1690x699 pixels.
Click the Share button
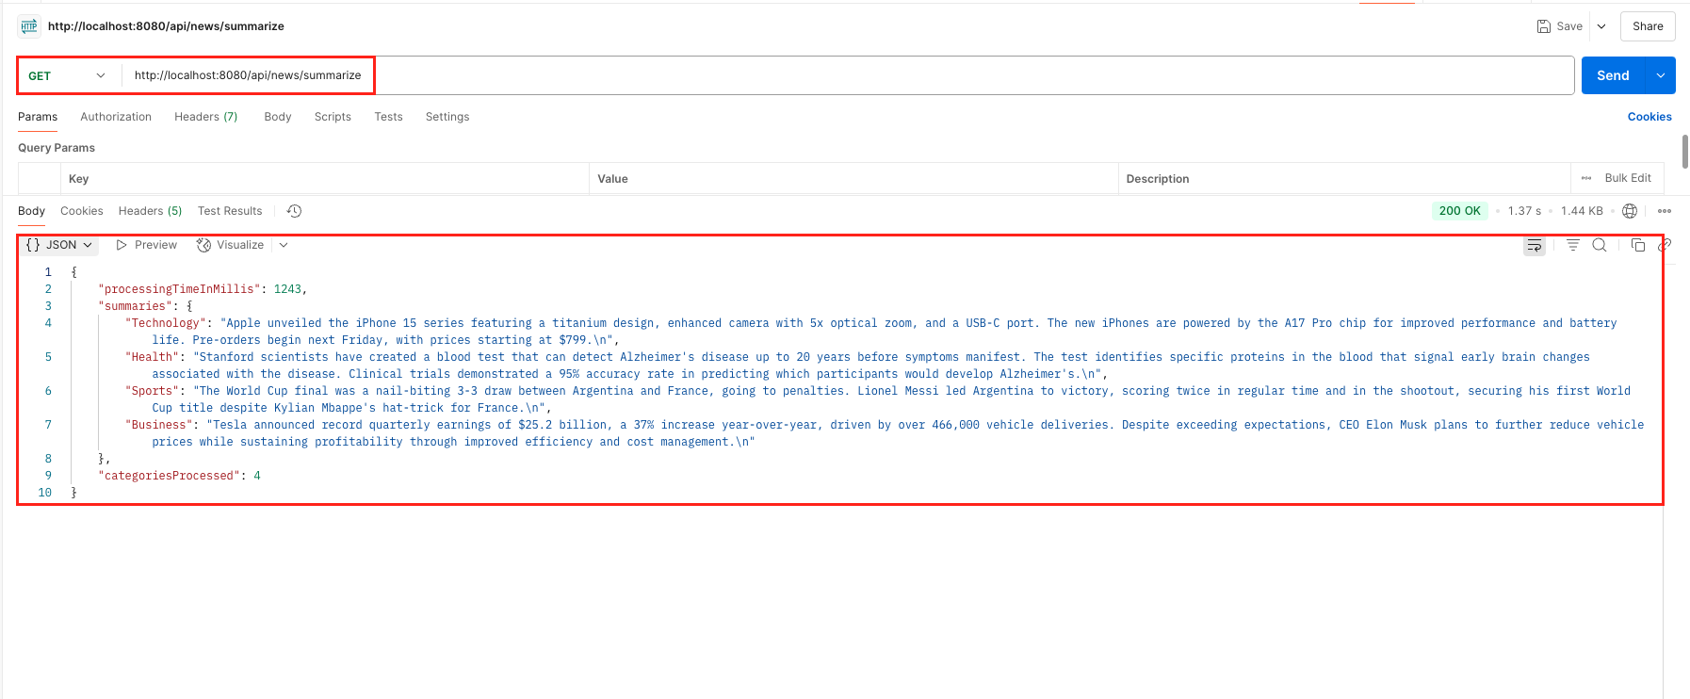pos(1648,26)
